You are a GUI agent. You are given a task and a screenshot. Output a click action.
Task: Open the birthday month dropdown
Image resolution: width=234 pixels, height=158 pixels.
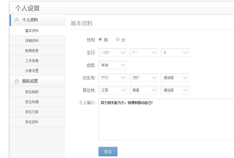144,53
